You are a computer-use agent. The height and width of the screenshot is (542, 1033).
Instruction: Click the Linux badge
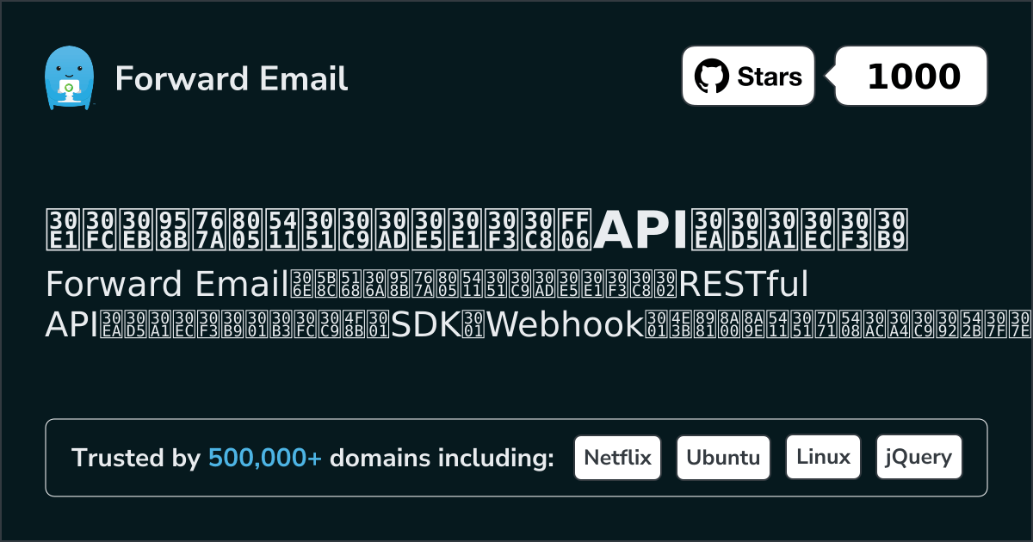(x=824, y=458)
